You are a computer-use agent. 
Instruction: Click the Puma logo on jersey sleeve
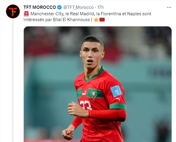[119, 99]
